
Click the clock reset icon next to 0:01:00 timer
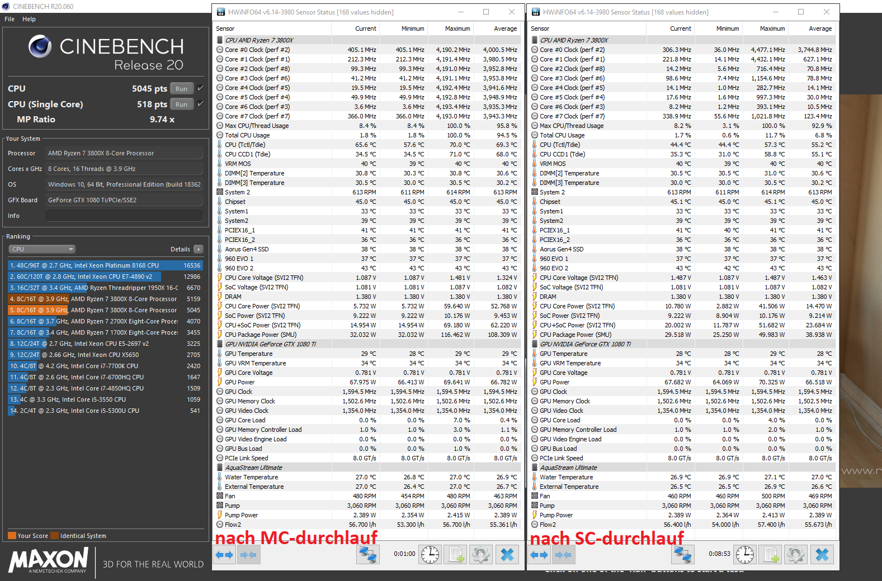click(x=430, y=555)
